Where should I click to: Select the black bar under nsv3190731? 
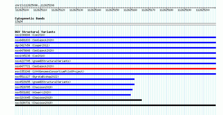pos(115,105)
